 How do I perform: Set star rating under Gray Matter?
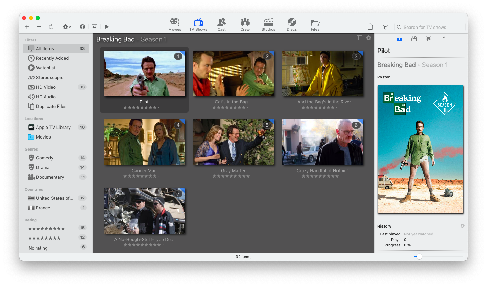click(233, 176)
